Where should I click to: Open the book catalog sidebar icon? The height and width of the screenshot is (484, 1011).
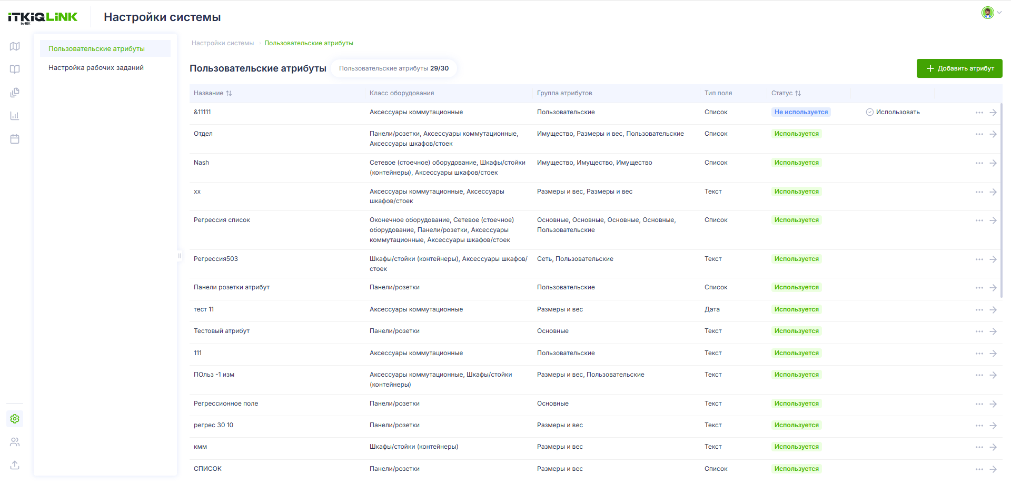pyautogui.click(x=15, y=69)
